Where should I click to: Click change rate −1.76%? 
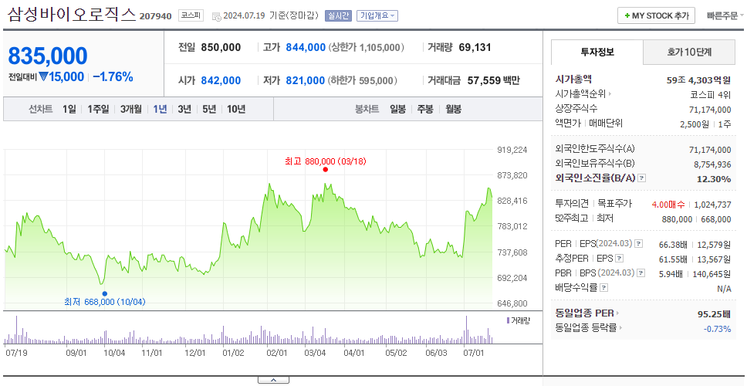pyautogui.click(x=113, y=76)
